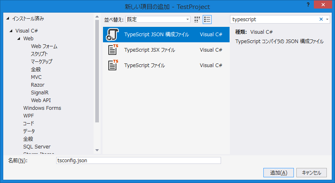Select the Web API category
The height and width of the screenshot is (183, 335).
coord(41,100)
